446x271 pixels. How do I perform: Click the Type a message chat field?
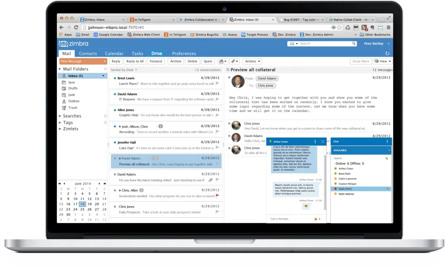point(290,219)
